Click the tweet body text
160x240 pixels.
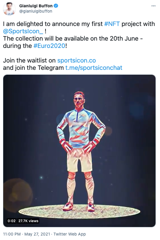coord(79,46)
